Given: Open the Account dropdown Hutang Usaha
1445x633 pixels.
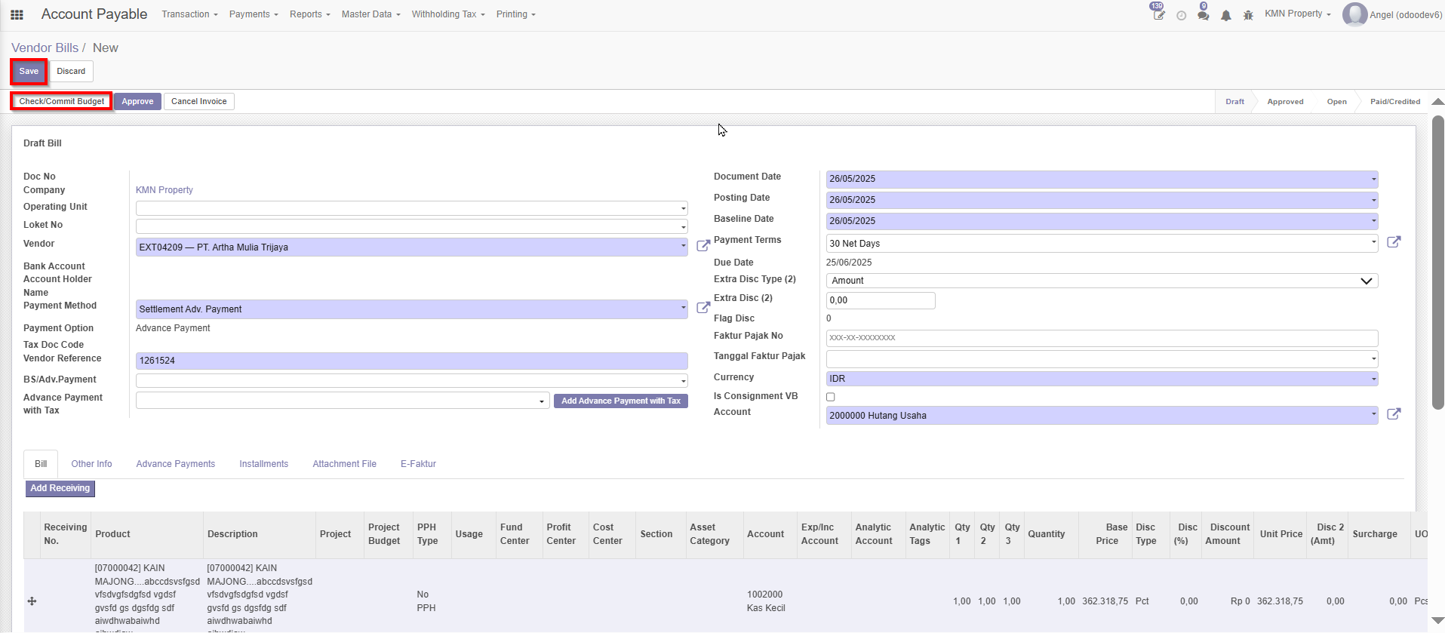Looking at the screenshot, I should click(x=1102, y=416).
